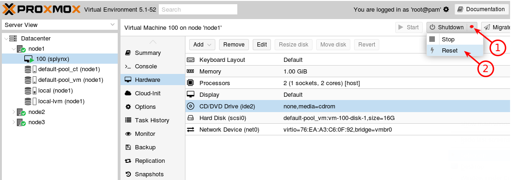Collapse the Datacenter tree node
Image resolution: width=511 pixels, height=180 pixels.
click(x=6, y=38)
